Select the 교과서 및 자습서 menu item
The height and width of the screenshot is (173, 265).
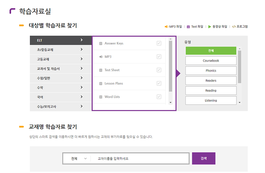61,69
